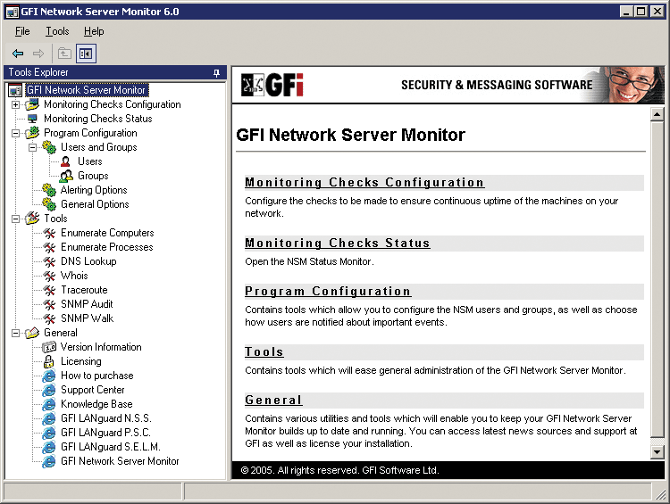Expand the Monitoring Checks Configuration node
670x504 pixels.
click(x=15, y=104)
